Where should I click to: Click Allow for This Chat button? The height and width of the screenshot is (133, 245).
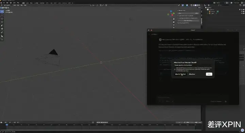[x=180, y=74]
